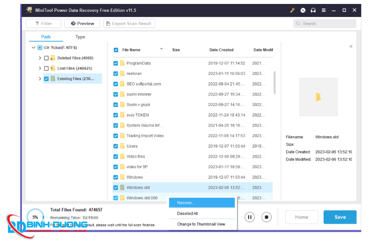Viewport: 381px width, 243px height.
Task: Click the blue Save button
Action: pyautogui.click(x=340, y=217)
